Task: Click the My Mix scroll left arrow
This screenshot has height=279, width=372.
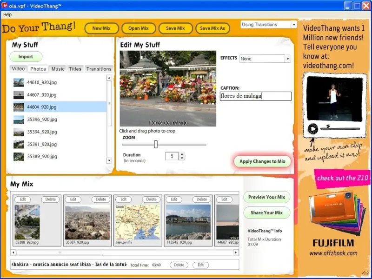Action: coord(13,252)
